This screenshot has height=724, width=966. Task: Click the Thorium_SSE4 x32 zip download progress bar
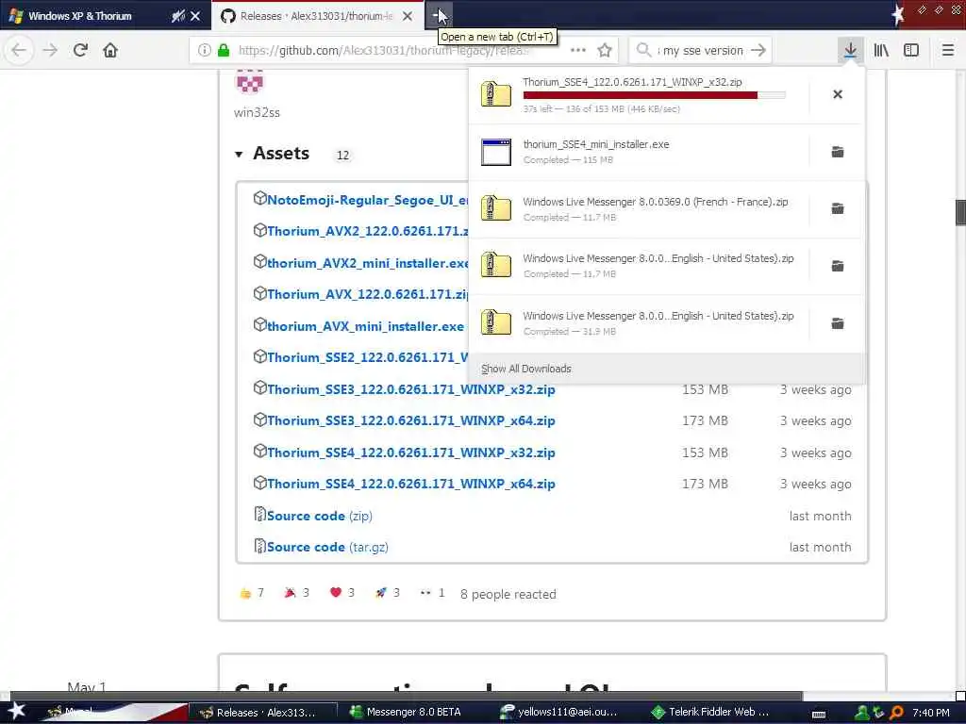point(655,95)
